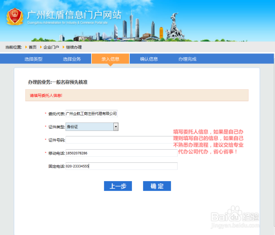Click orange arrow before 继续办理 breadcrumb

tap(63, 47)
